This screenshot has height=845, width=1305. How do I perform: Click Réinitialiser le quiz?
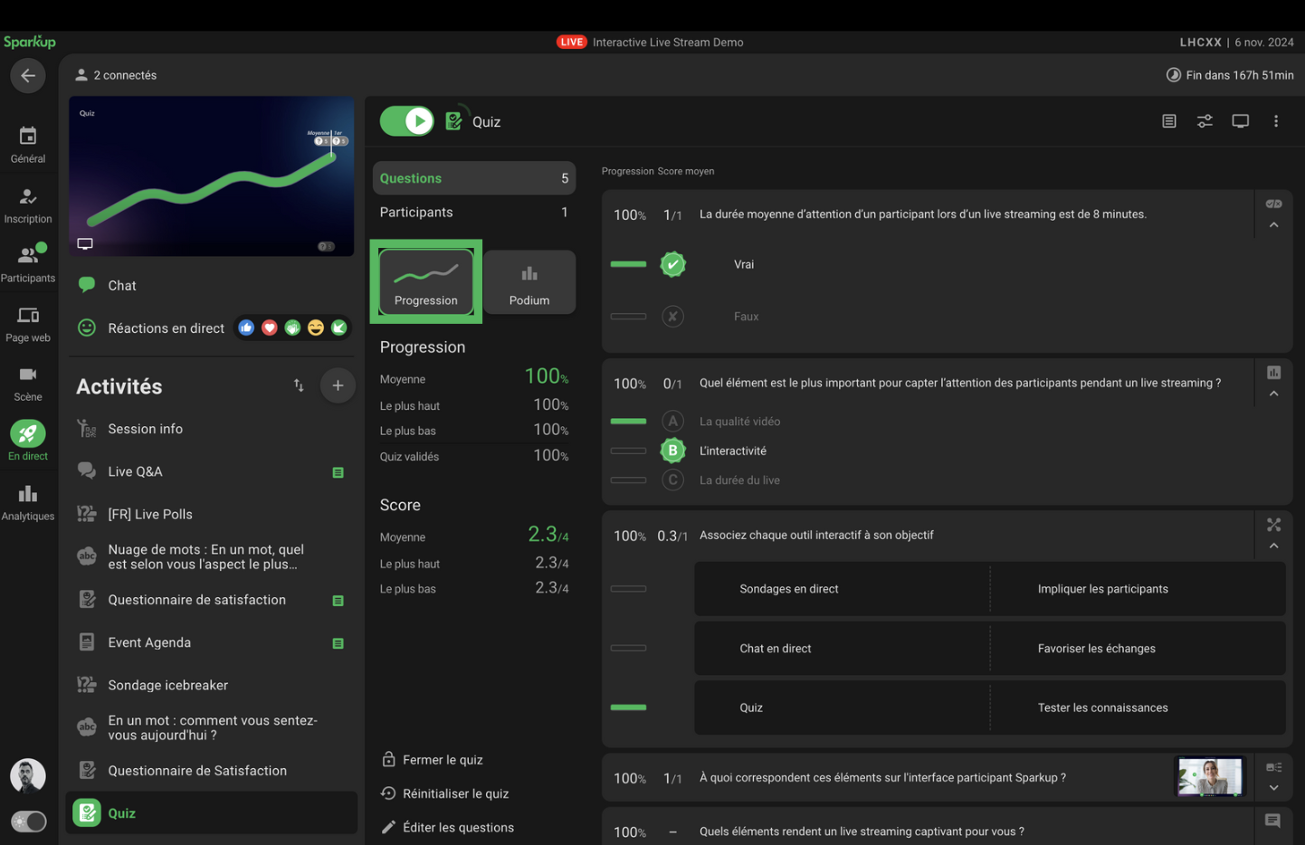(455, 793)
